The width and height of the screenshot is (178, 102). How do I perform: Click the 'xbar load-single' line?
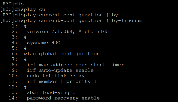(x=51, y=92)
